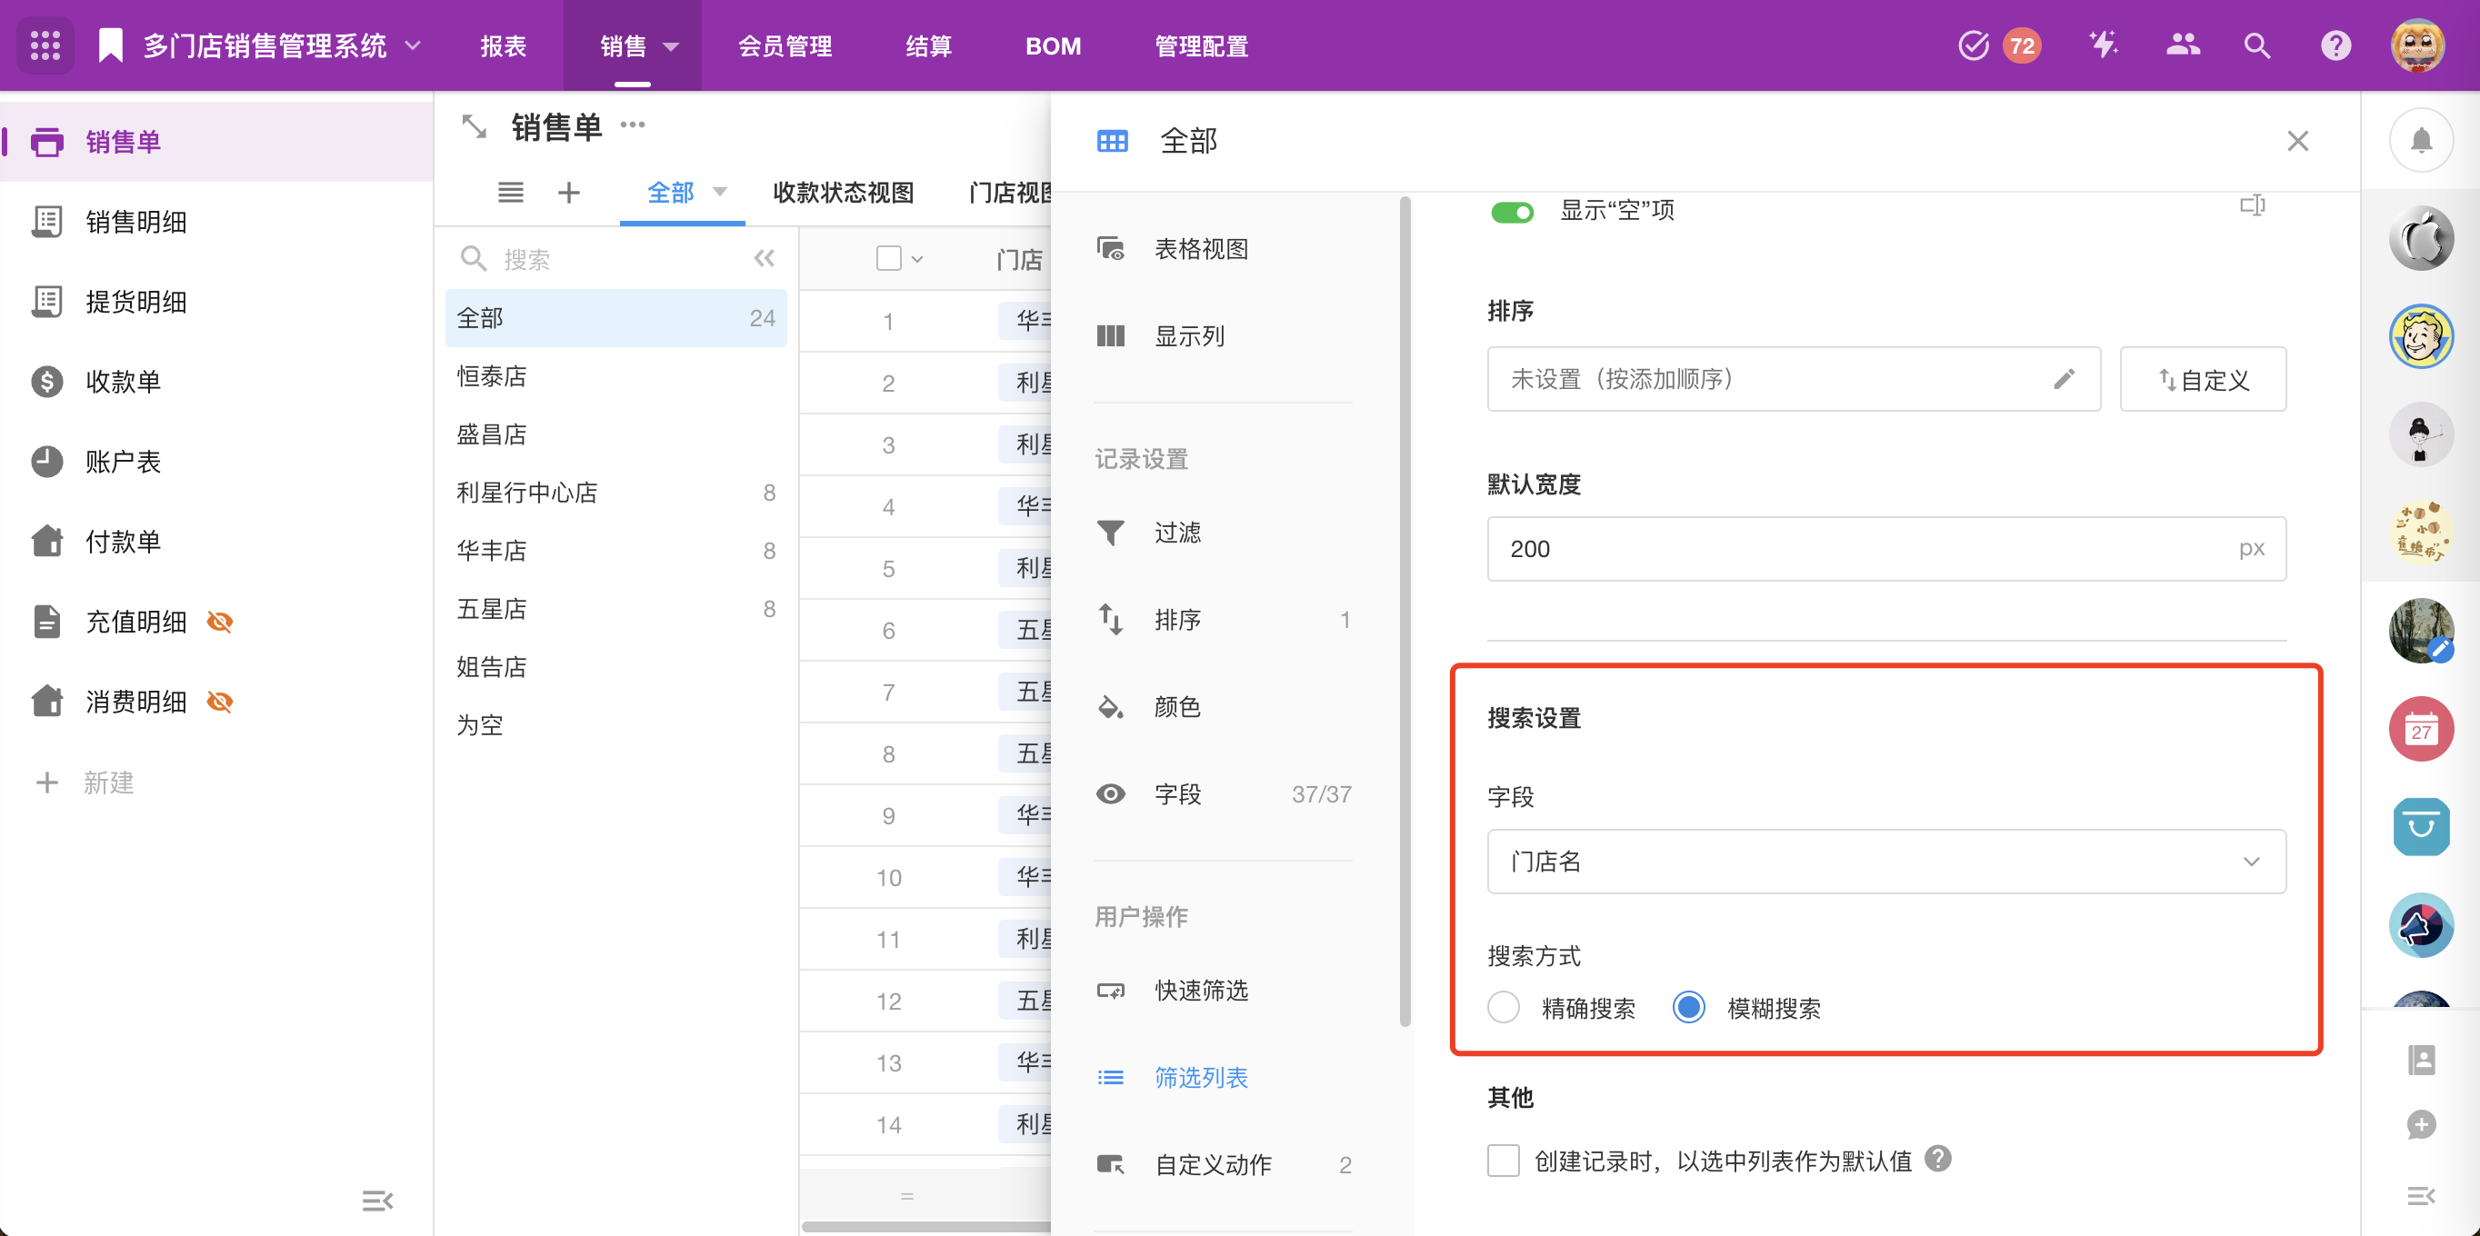Add a new view with the plus icon
This screenshot has height=1236, width=2480.
[x=569, y=193]
